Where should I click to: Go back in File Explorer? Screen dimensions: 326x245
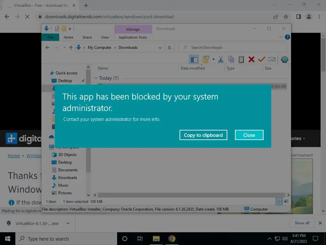(x=48, y=48)
